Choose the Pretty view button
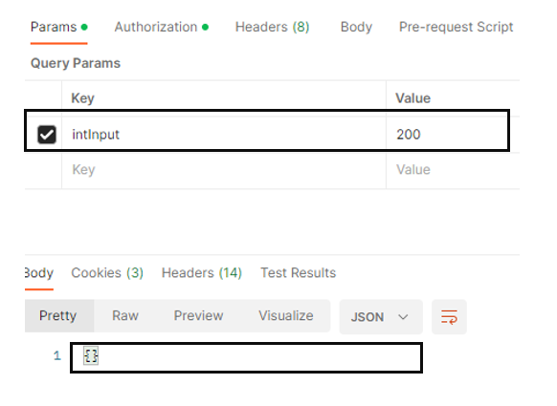The image size is (557, 406). point(58,315)
